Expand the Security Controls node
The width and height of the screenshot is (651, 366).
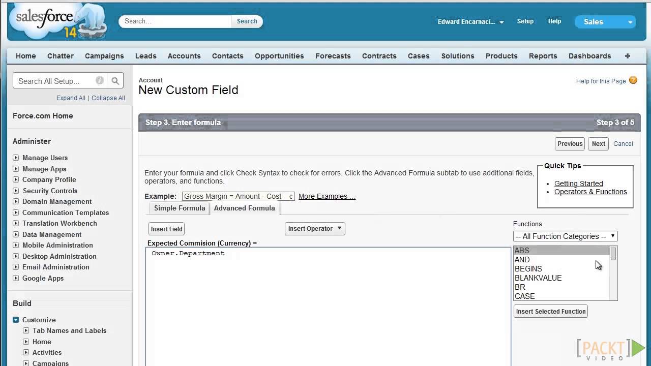[16, 191]
